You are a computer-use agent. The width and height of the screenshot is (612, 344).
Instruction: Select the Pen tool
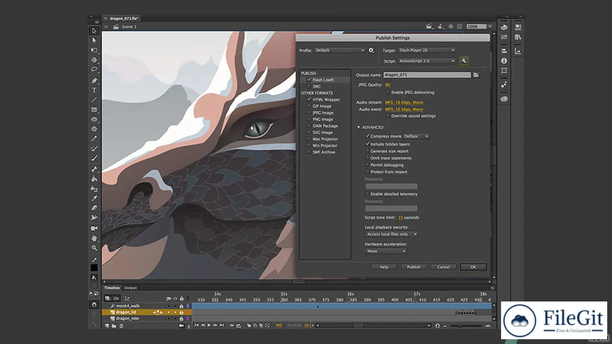point(94,81)
